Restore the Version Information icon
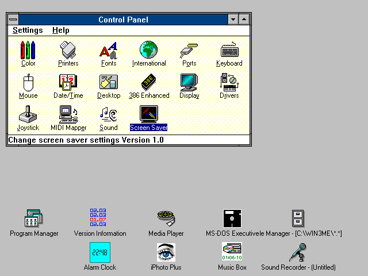Viewport: 368px width, 276px height. (98, 217)
